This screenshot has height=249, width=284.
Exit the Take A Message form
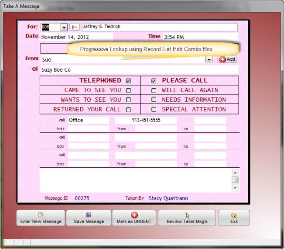tap(234, 218)
